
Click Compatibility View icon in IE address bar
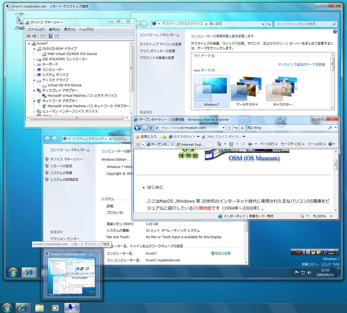[229, 128]
